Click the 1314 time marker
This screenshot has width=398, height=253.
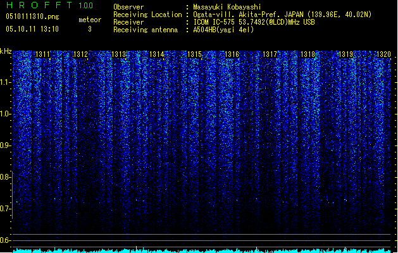pos(157,54)
